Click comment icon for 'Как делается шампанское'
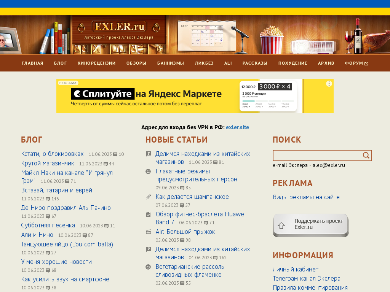 click(182, 205)
